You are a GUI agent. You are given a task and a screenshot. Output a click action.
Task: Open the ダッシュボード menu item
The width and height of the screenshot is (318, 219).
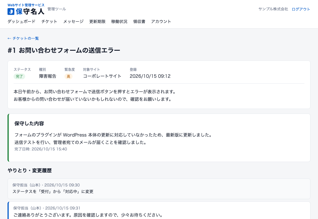click(21, 21)
